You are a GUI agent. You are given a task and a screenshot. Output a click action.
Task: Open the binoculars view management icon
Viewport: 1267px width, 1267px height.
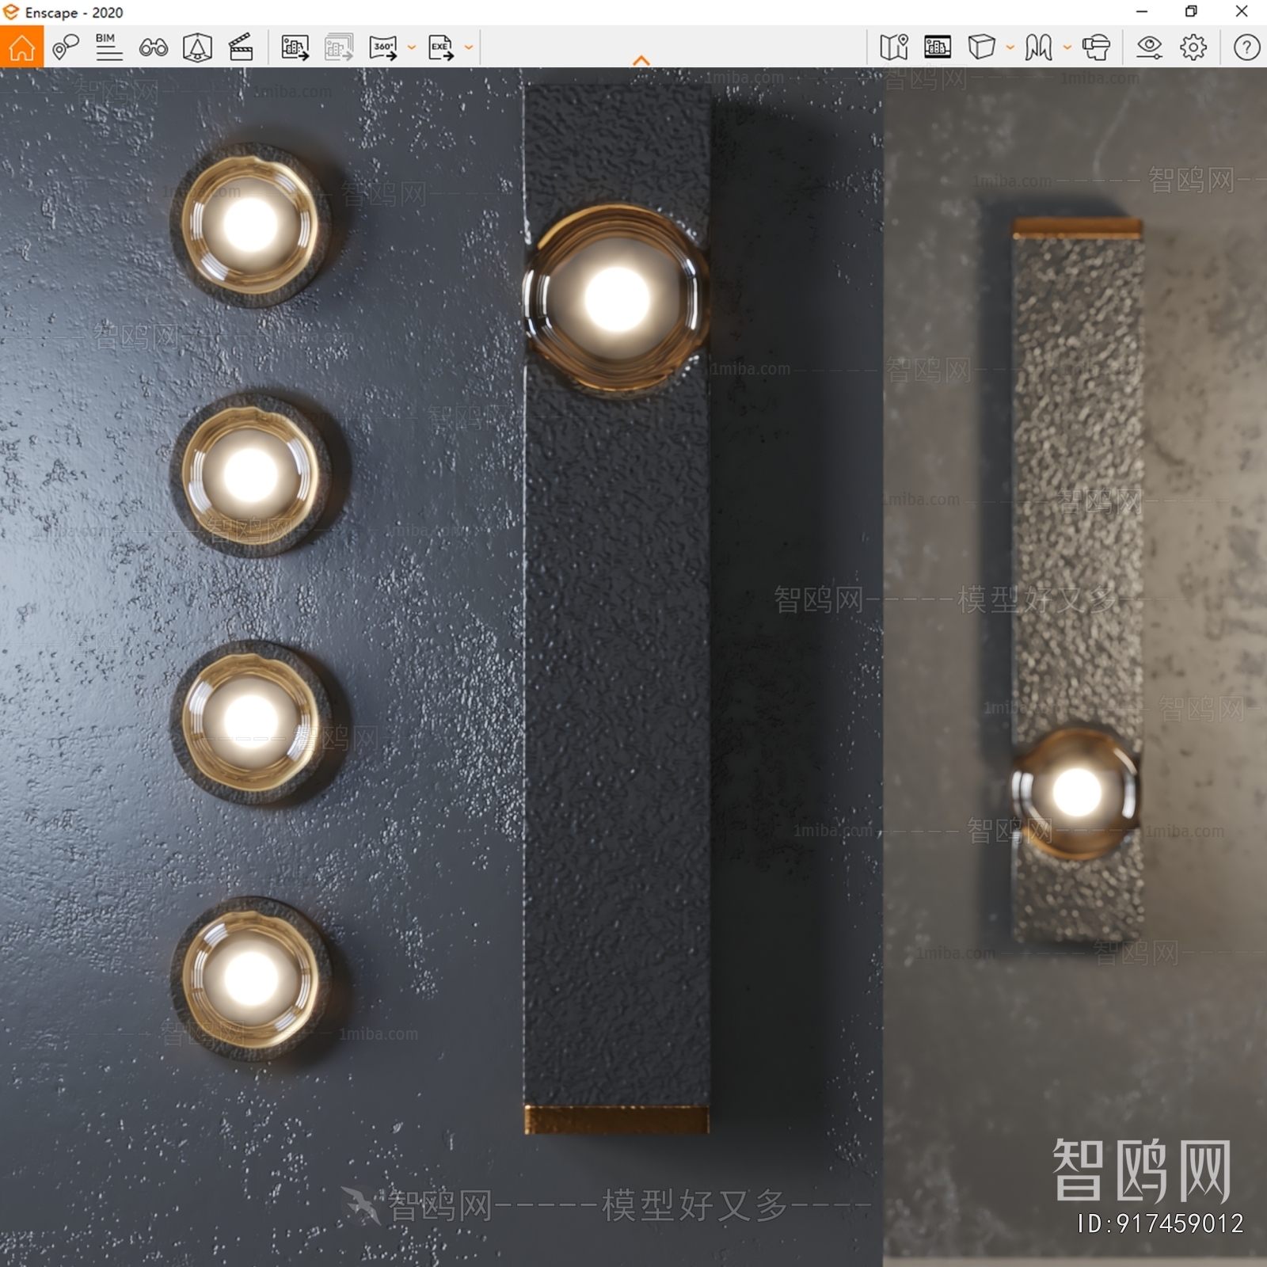pos(153,48)
